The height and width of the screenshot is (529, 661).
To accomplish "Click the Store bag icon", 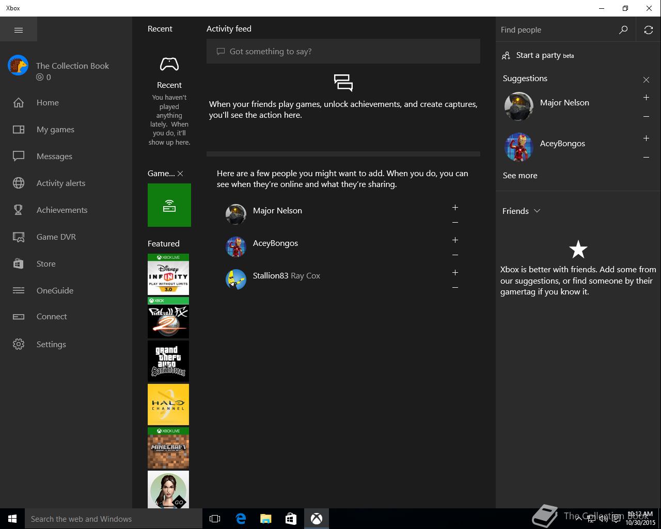I will pos(19,263).
